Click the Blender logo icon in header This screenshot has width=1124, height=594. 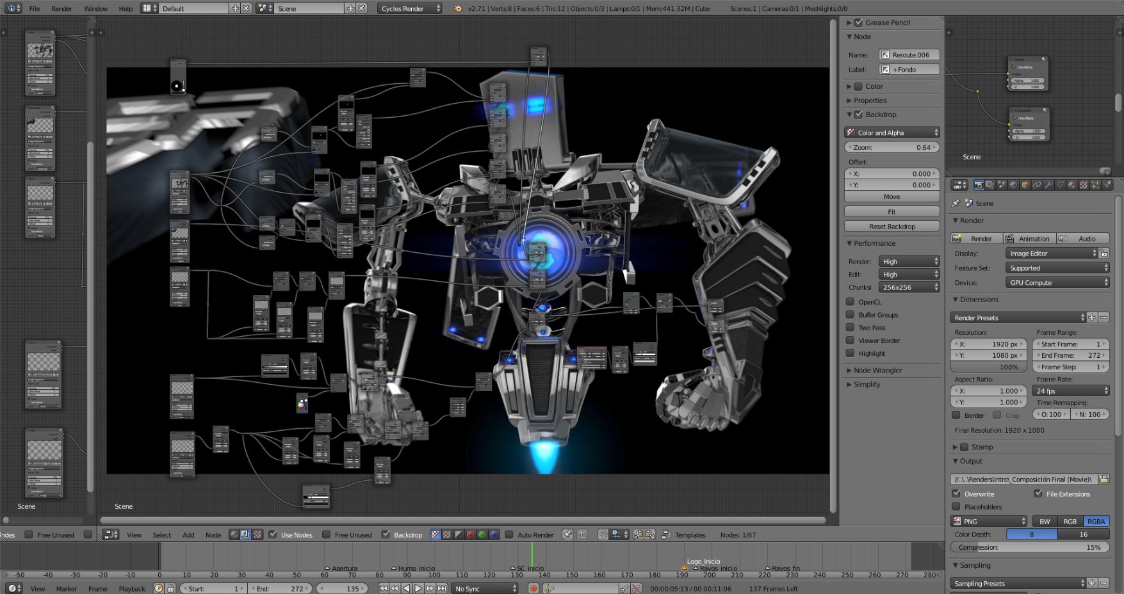457,8
